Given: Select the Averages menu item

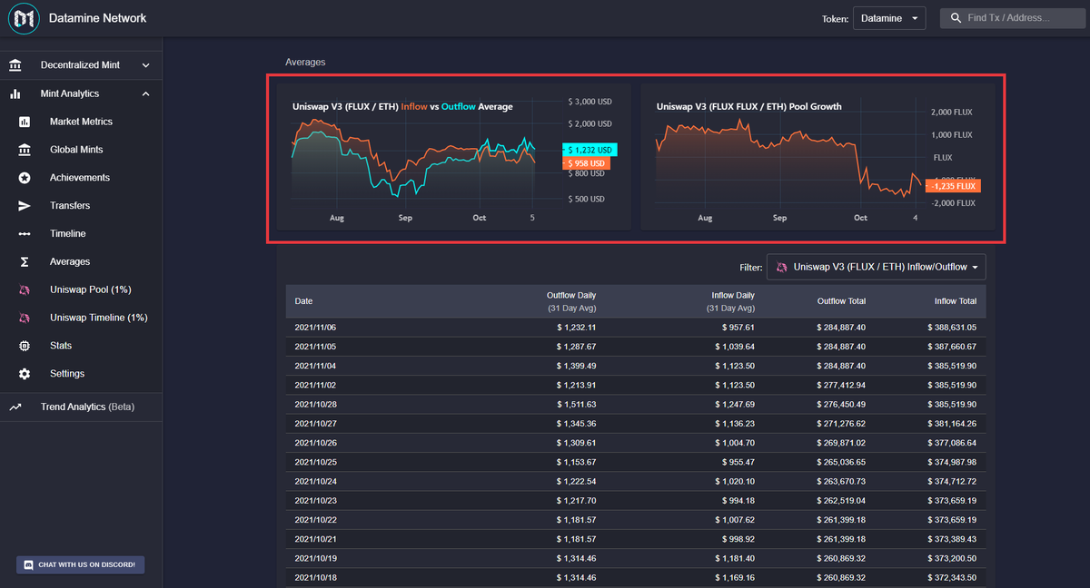Looking at the screenshot, I should 70,261.
